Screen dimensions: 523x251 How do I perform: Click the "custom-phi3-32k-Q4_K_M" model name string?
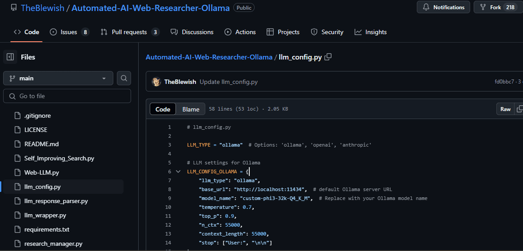[276, 198]
